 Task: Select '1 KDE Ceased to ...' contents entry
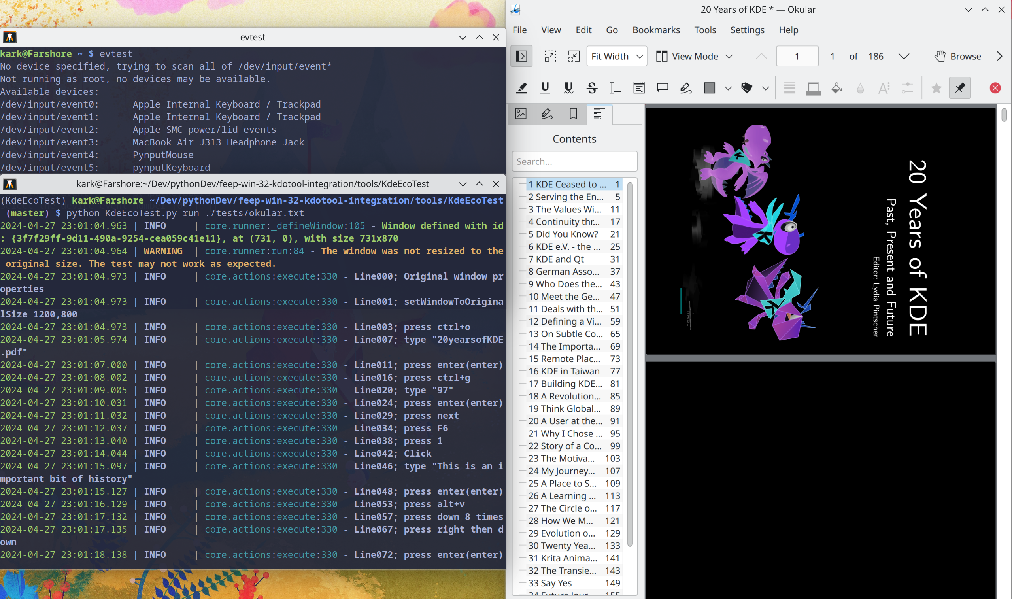coord(574,185)
